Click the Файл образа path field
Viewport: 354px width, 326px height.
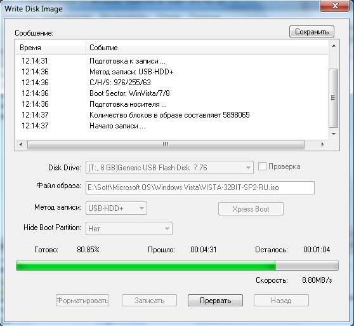tap(200, 187)
